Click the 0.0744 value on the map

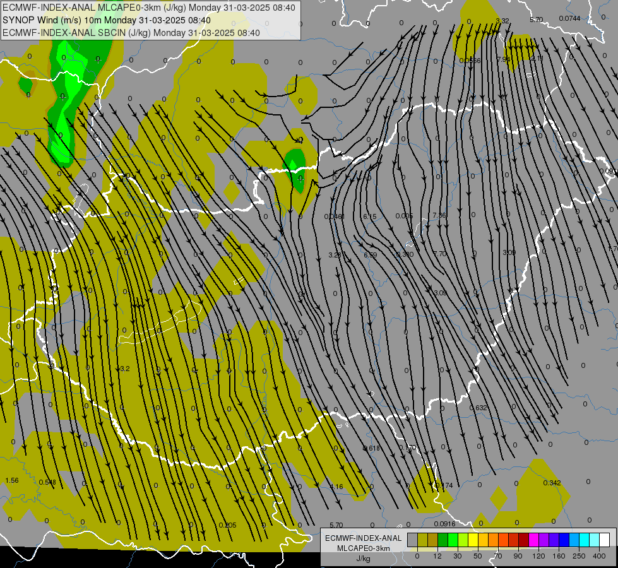click(569, 18)
